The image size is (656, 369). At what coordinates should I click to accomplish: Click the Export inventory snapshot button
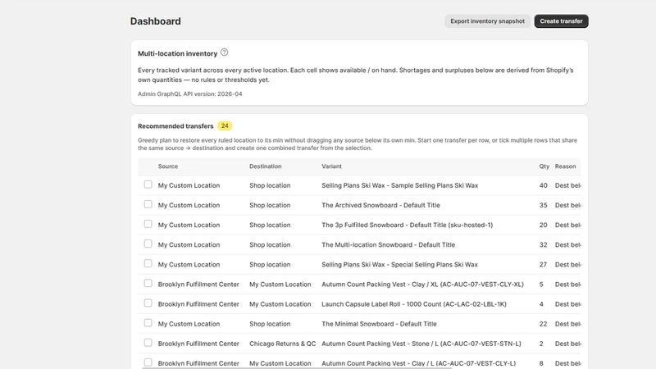487,21
